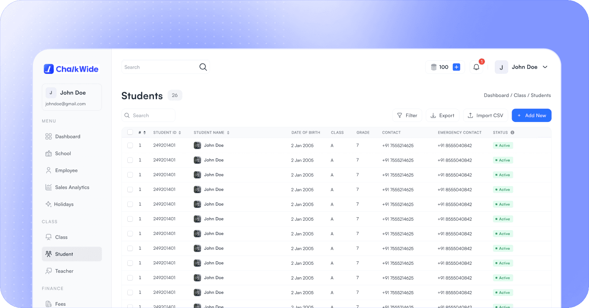
Task: Sort by Student Name column arrows
Action: coord(228,133)
